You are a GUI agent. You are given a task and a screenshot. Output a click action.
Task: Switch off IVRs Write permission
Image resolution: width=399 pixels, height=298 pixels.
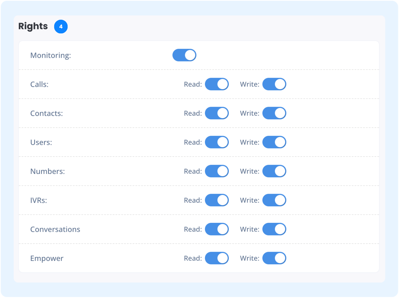click(274, 200)
